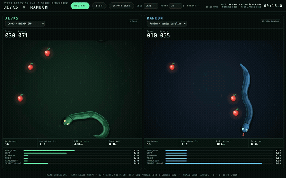Click the STOP button
286x178 pixels.
click(99, 6)
